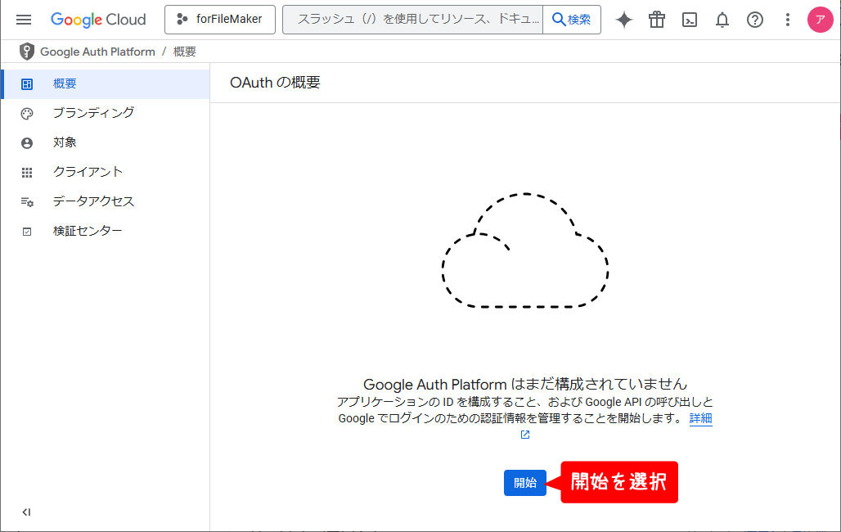The height and width of the screenshot is (532, 841).
Task: Click in the resource search field
Action: pyautogui.click(x=412, y=20)
